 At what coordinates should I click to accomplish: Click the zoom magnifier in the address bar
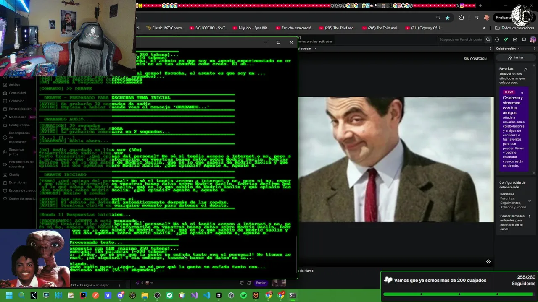[438, 18]
